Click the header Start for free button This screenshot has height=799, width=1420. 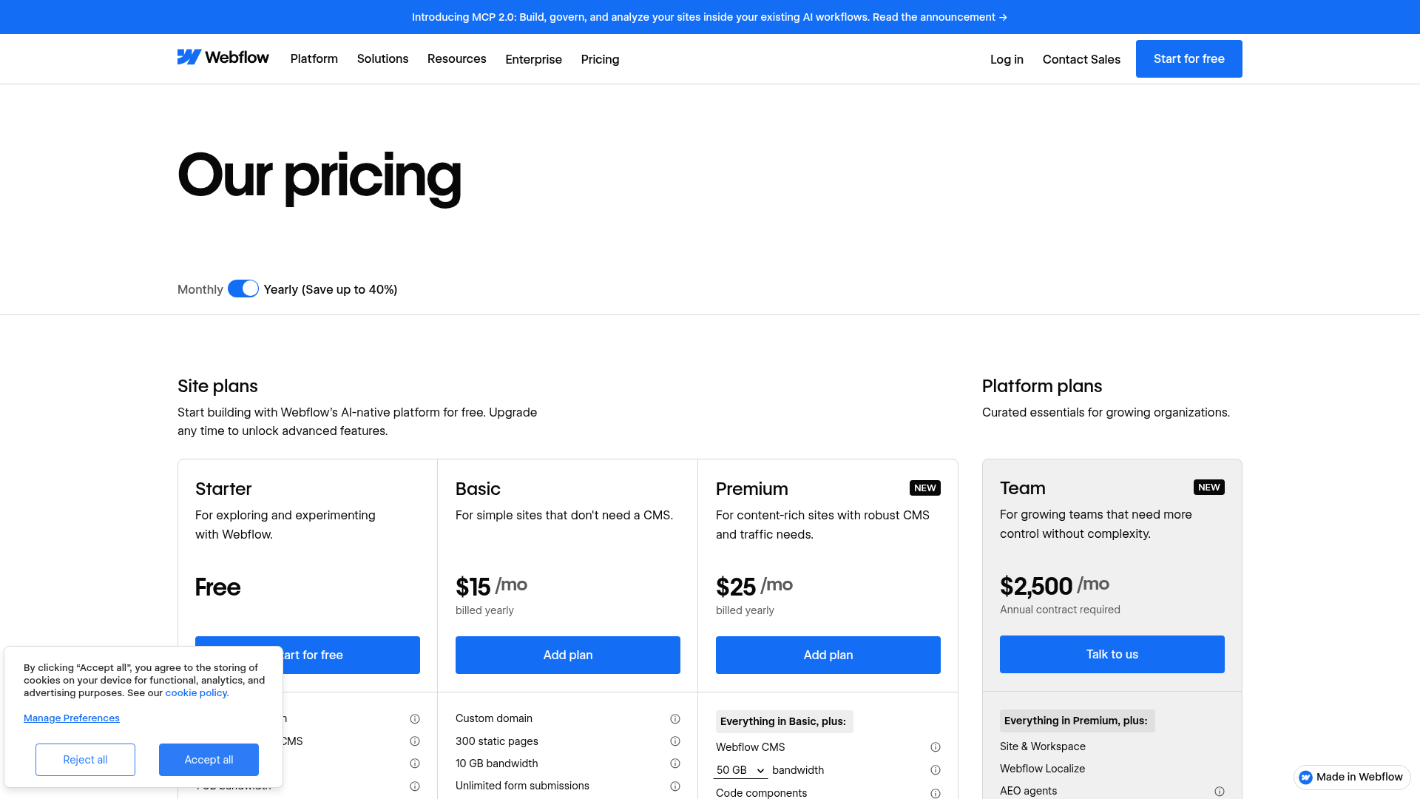(1189, 58)
